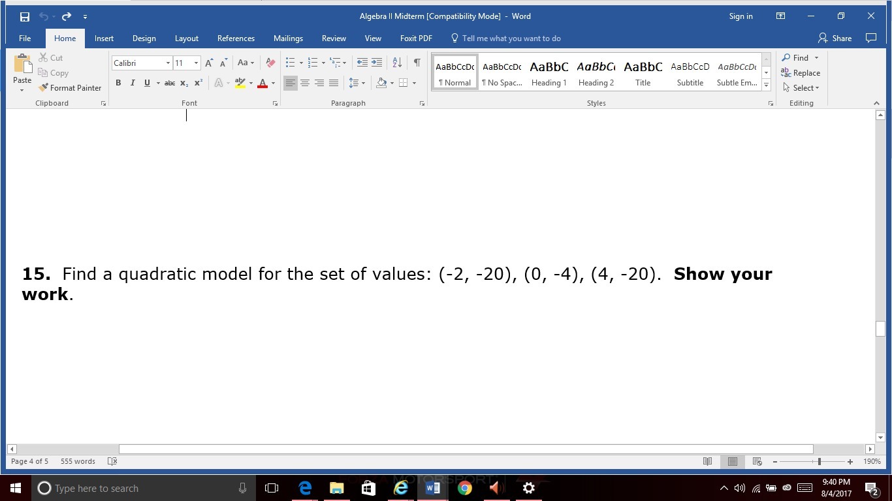Toggle show/hide paragraph marks
Screen dimensions: 892x501
[x=417, y=63]
